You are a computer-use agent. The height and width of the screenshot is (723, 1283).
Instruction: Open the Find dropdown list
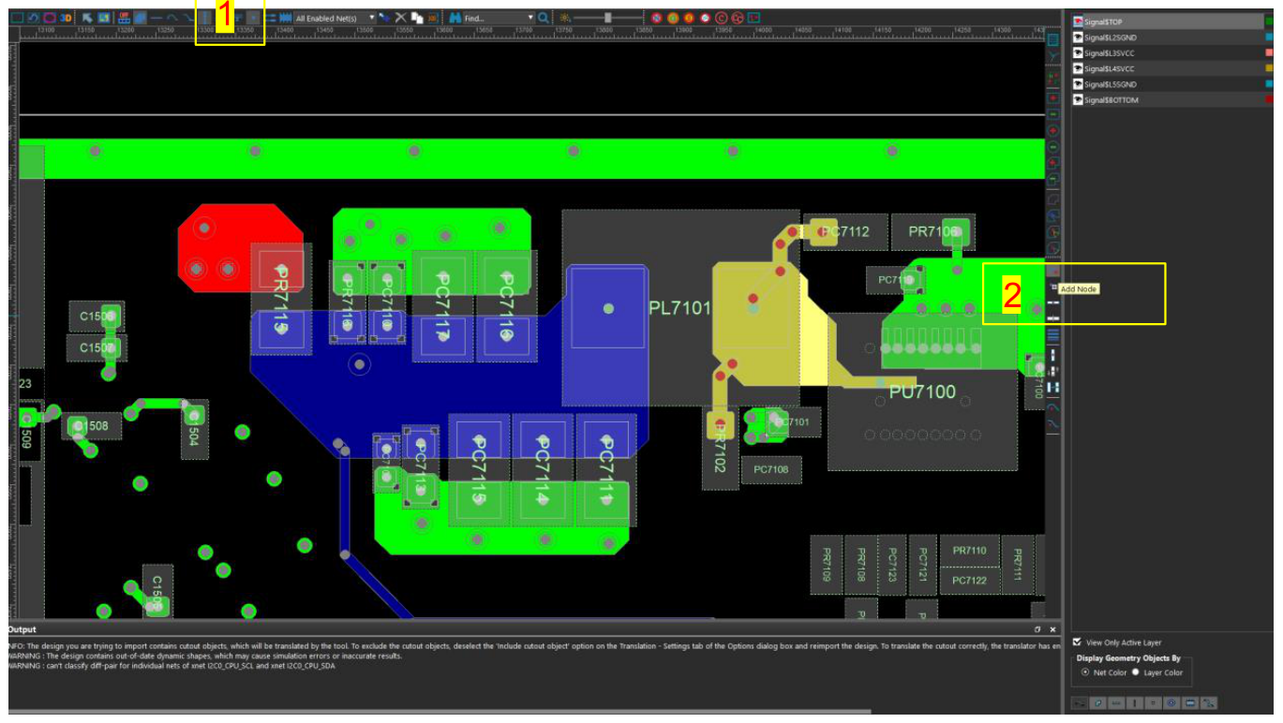click(x=530, y=18)
